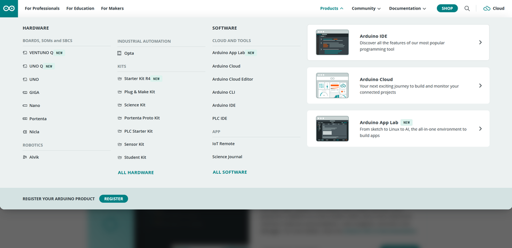This screenshot has height=248, width=512.
Task: Click the Arduino Cloud card arrow
Action: pyautogui.click(x=481, y=85)
